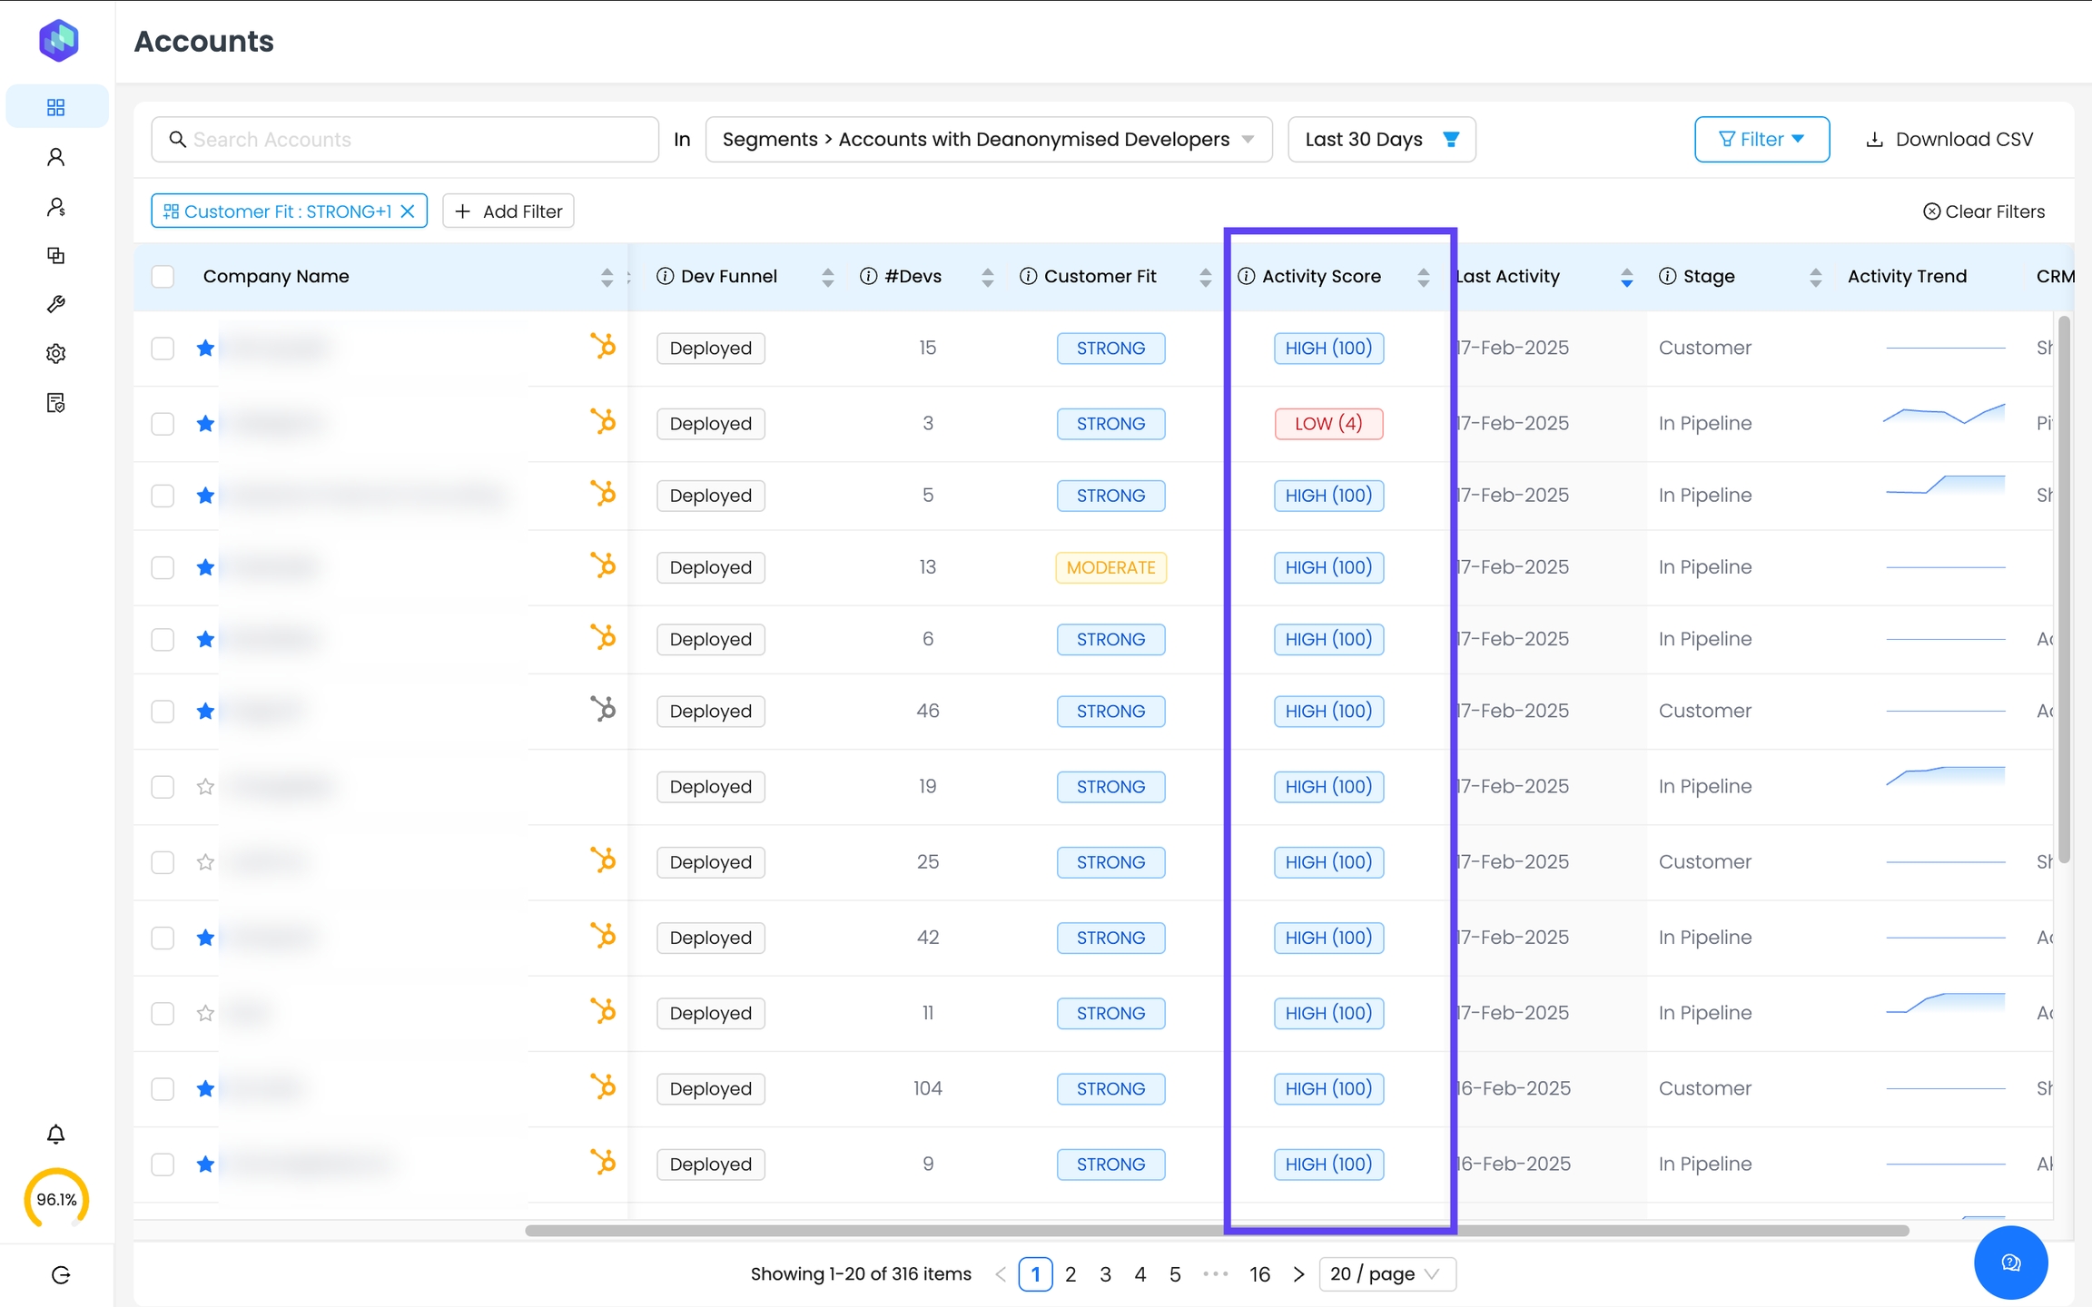Click the wrench tools icon in sidebar
The height and width of the screenshot is (1307, 2092).
click(x=56, y=304)
